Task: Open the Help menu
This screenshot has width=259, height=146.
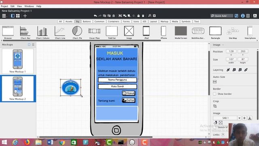Action: [39, 6]
